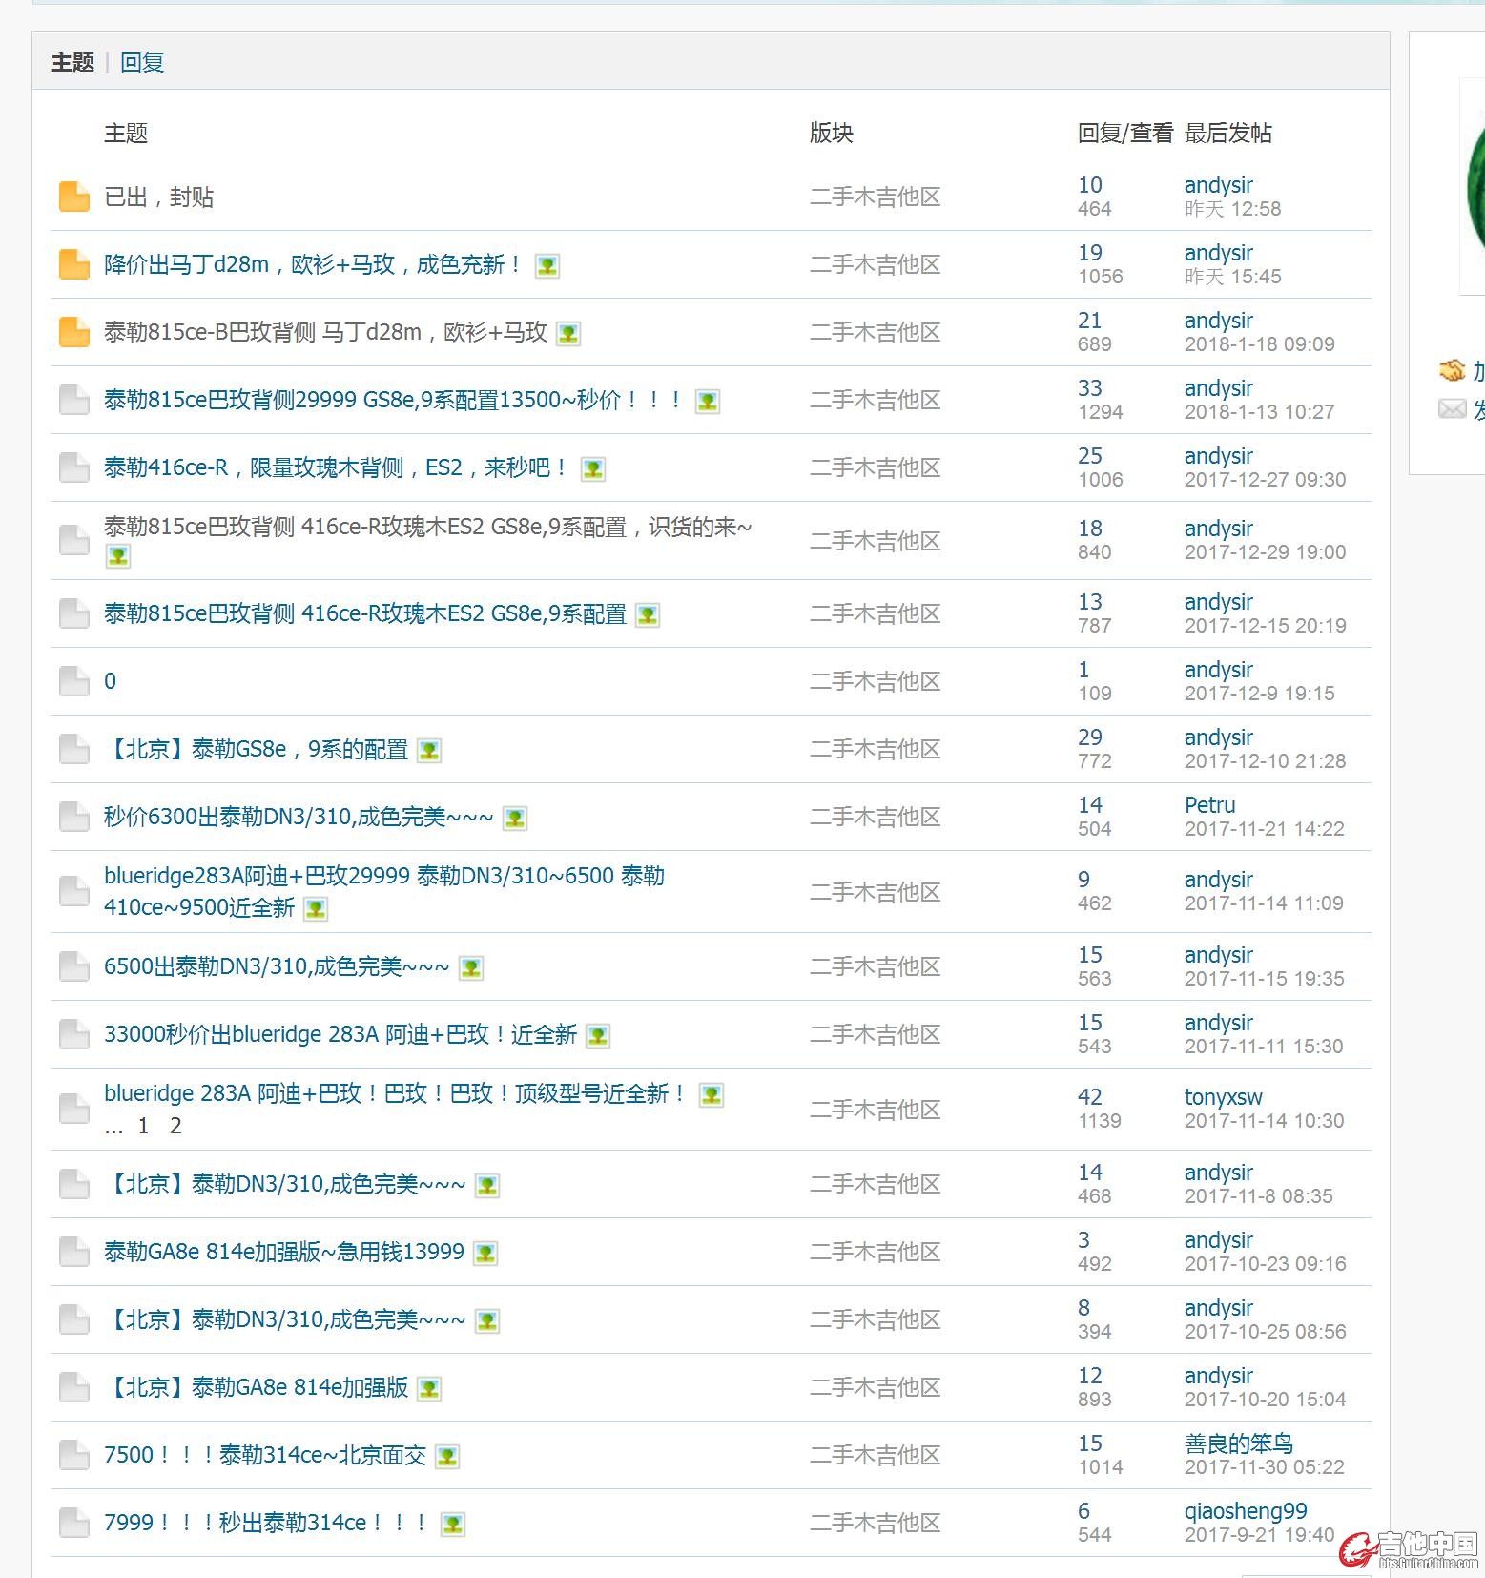This screenshot has height=1578, width=1485.
Task: Open thread 泰勒416ce-R，限量玫瑰木背侧
Action: tap(337, 468)
